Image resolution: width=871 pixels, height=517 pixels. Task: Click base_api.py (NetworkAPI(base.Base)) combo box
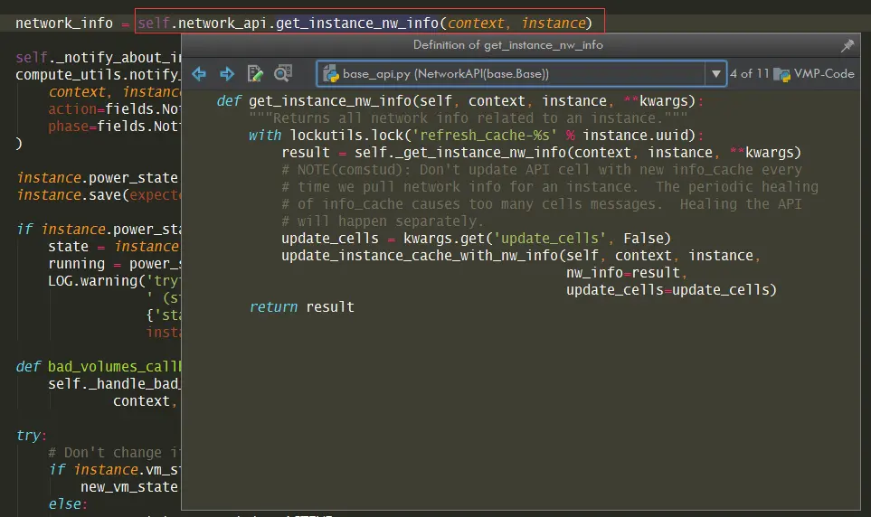521,74
